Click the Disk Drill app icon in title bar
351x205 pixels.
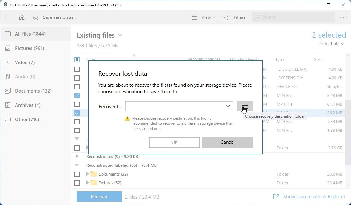click(5, 5)
